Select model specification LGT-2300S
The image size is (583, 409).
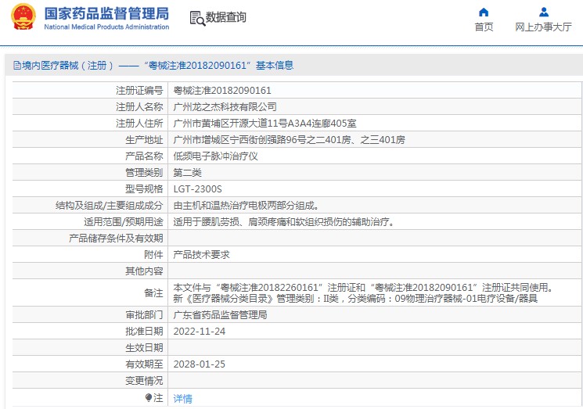click(x=197, y=189)
